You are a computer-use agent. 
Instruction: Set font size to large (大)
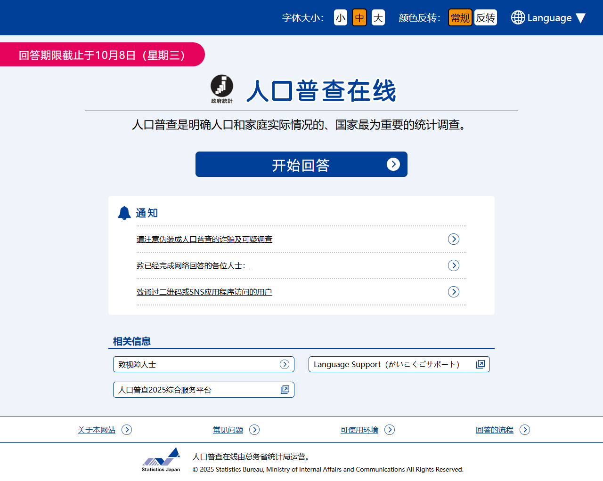378,18
